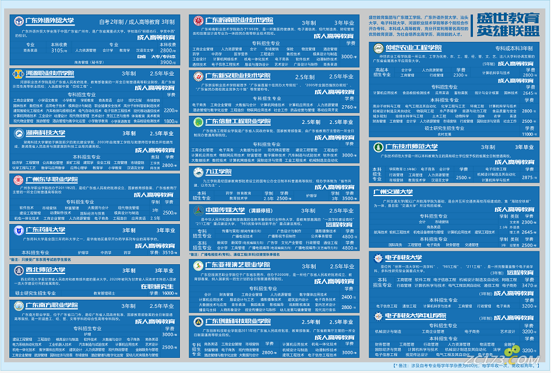The image size is (551, 373).
Task: Click the 备注：只接受广东东莞考试的学生报名 note
Action: coord(40,260)
